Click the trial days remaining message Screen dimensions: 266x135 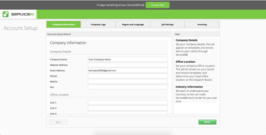(x=120, y=5)
